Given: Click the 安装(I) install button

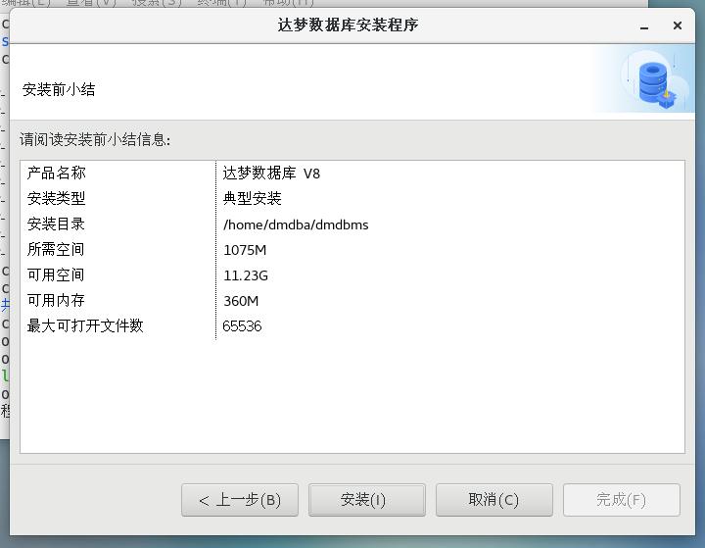Looking at the screenshot, I should click(367, 500).
